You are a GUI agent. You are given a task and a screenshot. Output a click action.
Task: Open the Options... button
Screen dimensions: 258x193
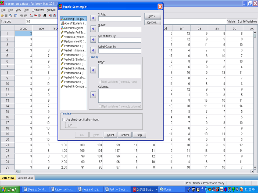153,23
